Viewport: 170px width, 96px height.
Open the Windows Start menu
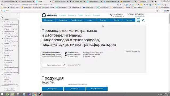click(x=2, y=94)
